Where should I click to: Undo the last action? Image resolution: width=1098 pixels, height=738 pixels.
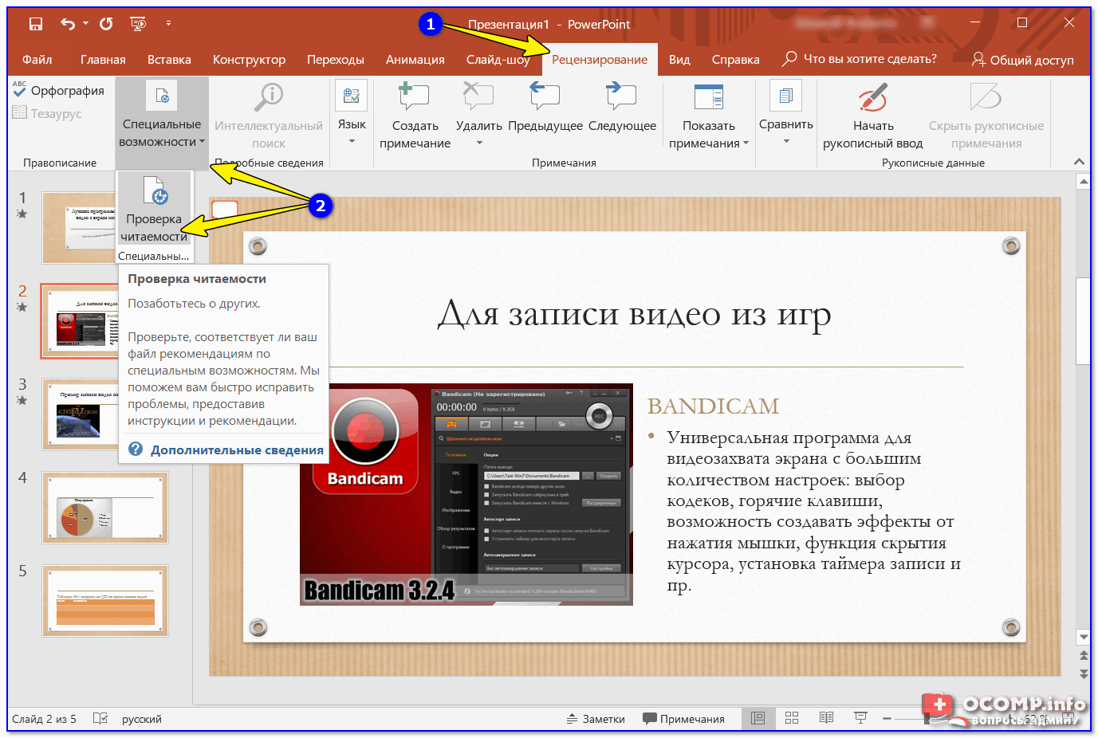68,24
